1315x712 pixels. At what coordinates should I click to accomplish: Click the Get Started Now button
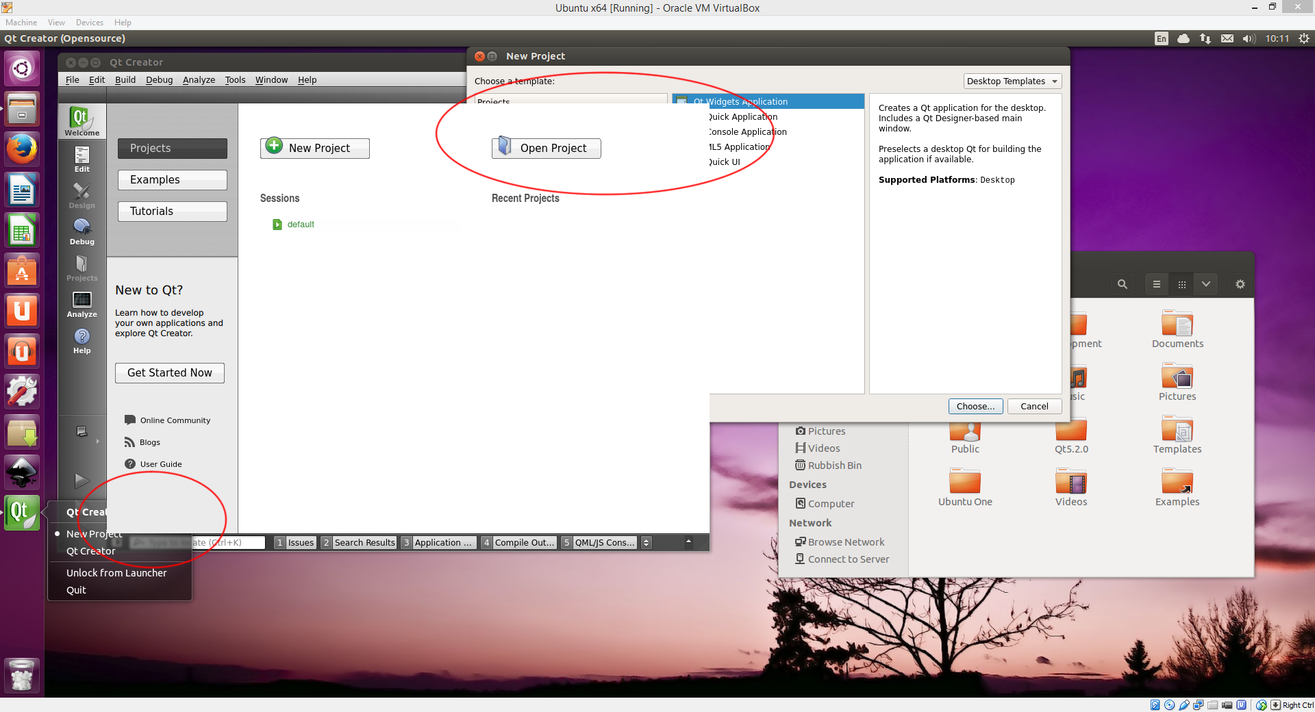(x=170, y=372)
